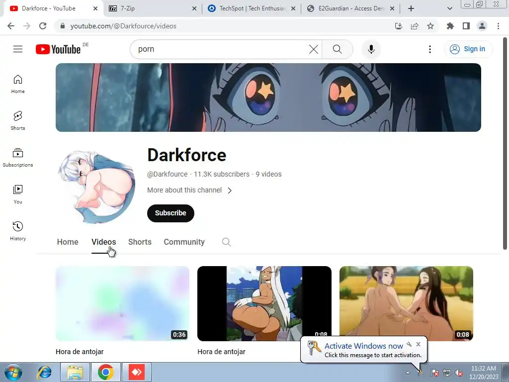Start voice search with microphone
509x382 pixels.
coord(371,49)
